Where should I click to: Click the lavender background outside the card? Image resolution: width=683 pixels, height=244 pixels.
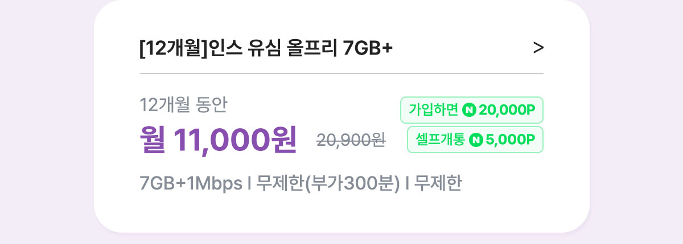point(46,122)
